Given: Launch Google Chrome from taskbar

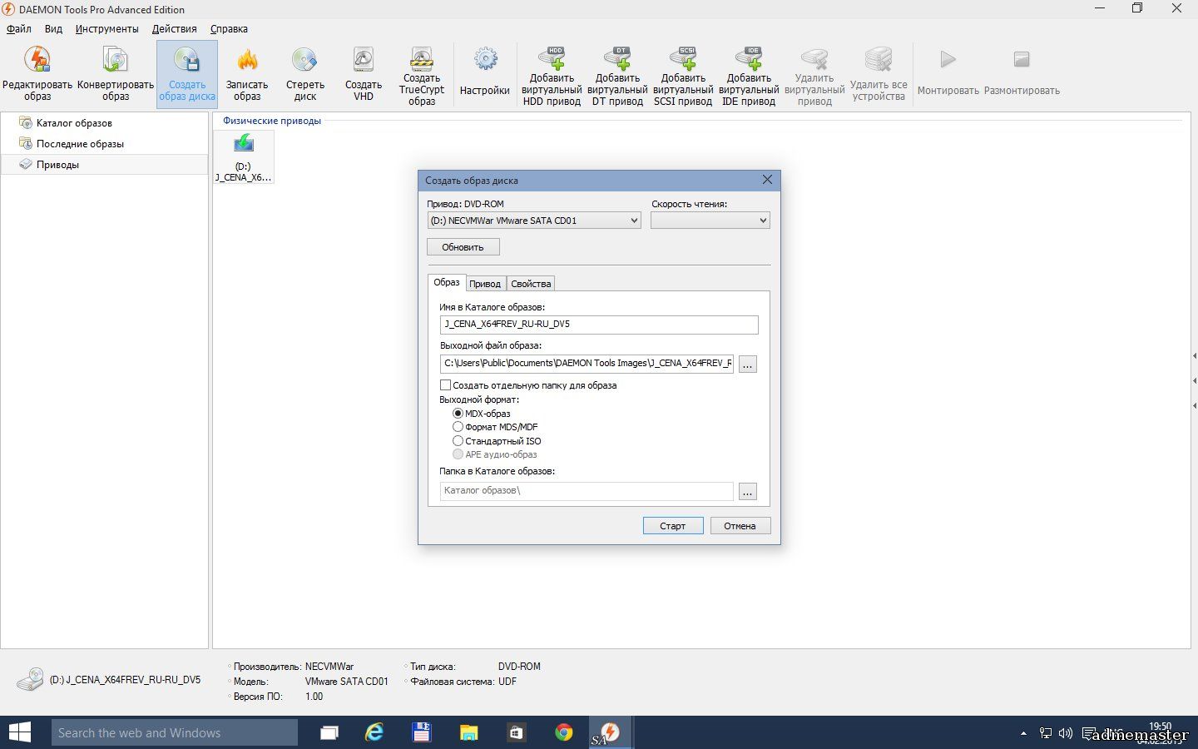Looking at the screenshot, I should pyautogui.click(x=563, y=732).
